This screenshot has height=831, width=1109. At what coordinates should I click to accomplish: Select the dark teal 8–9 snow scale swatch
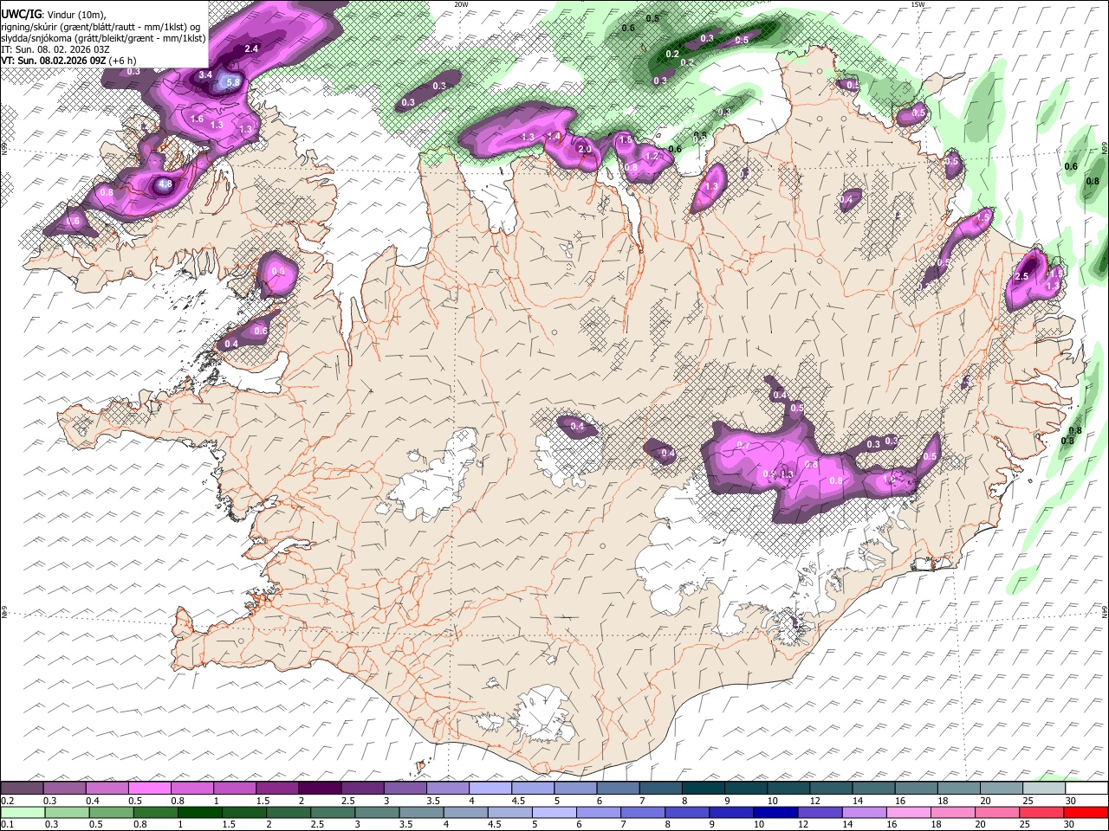[x=703, y=788]
